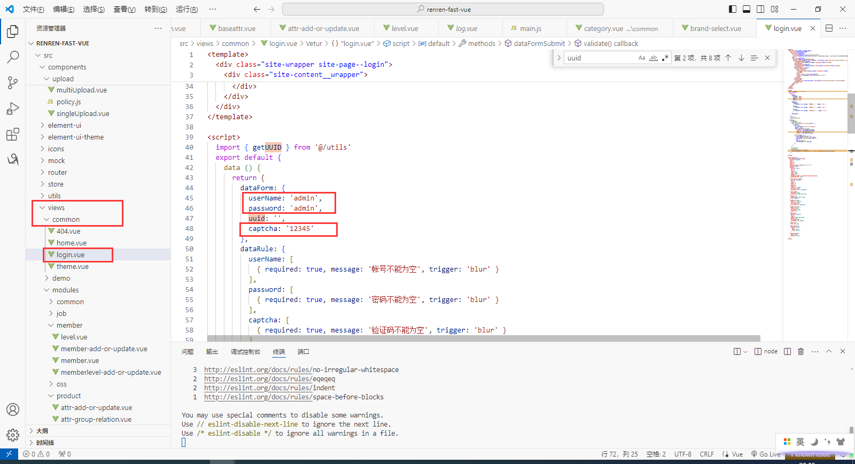The height and width of the screenshot is (464, 855).
Task: Click the editor horizontal scrollbar
Action: pyautogui.click(x=484, y=338)
